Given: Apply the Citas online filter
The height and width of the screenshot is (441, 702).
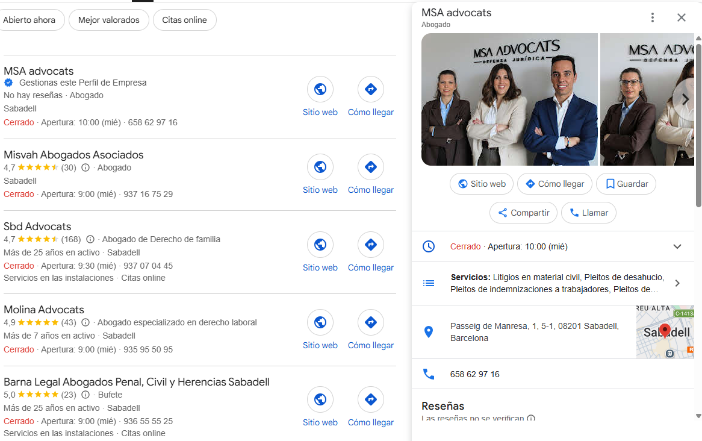Looking at the screenshot, I should pyautogui.click(x=184, y=20).
